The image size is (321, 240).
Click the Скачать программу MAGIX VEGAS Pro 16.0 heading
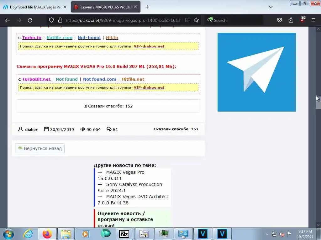click(x=96, y=67)
